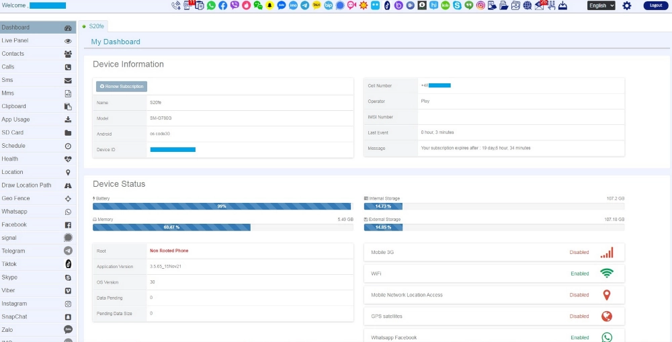Click the External Storage 14.85 % bar
The height and width of the screenshot is (342, 672).
pyautogui.click(x=494, y=227)
